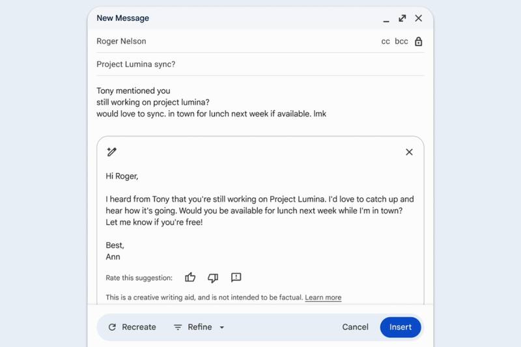
Task: Open the Refine dropdown arrow
Action: tap(221, 327)
